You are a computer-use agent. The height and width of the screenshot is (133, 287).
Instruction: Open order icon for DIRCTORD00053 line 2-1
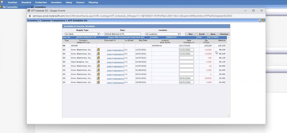coord(98,49)
